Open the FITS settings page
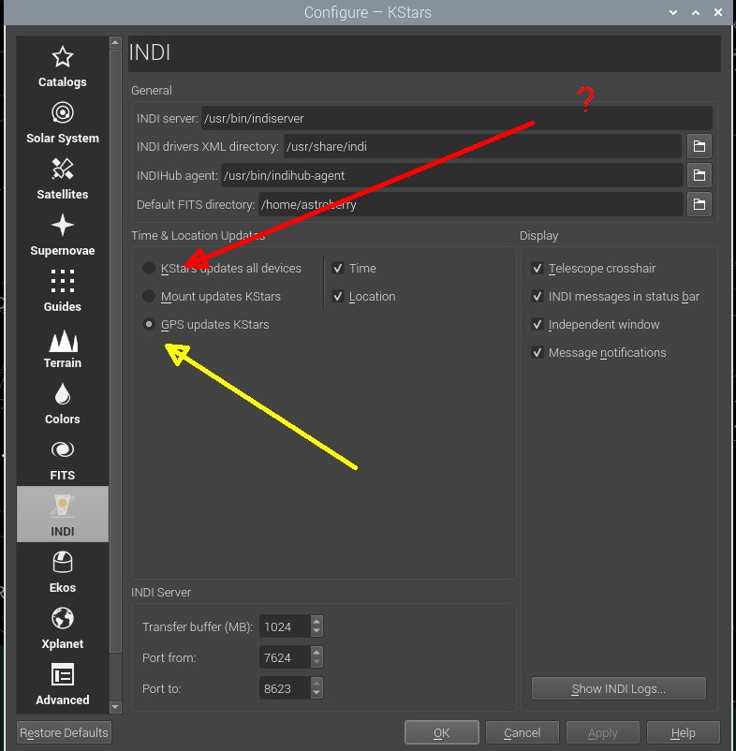The image size is (736, 751). point(62,460)
